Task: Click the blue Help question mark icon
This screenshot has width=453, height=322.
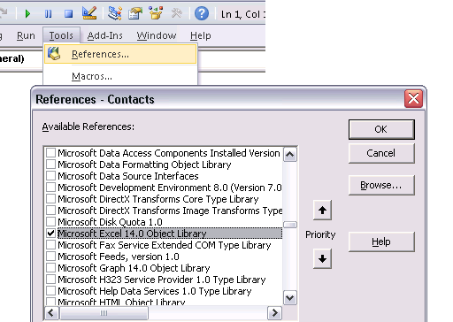Action: tap(202, 13)
